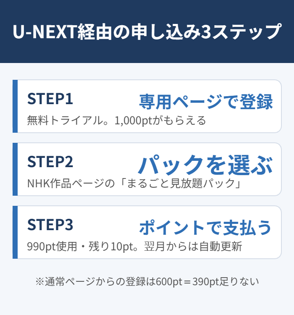The height and width of the screenshot is (315, 294).
Task: Click the U-NEXT経由の申し込み3ステップ header title
Action: tap(147, 31)
